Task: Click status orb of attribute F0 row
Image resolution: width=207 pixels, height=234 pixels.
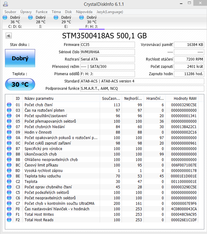Action: pyautogui.click(x=9, y=209)
